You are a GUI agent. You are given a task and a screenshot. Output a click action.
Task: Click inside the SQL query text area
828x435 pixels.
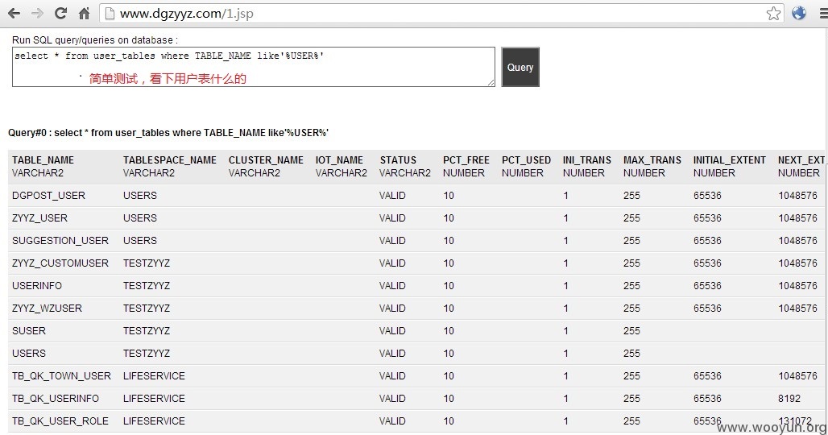click(254, 67)
